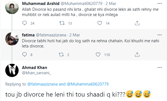
Task: Share fatima's tweet
Action: click(x=137, y=54)
